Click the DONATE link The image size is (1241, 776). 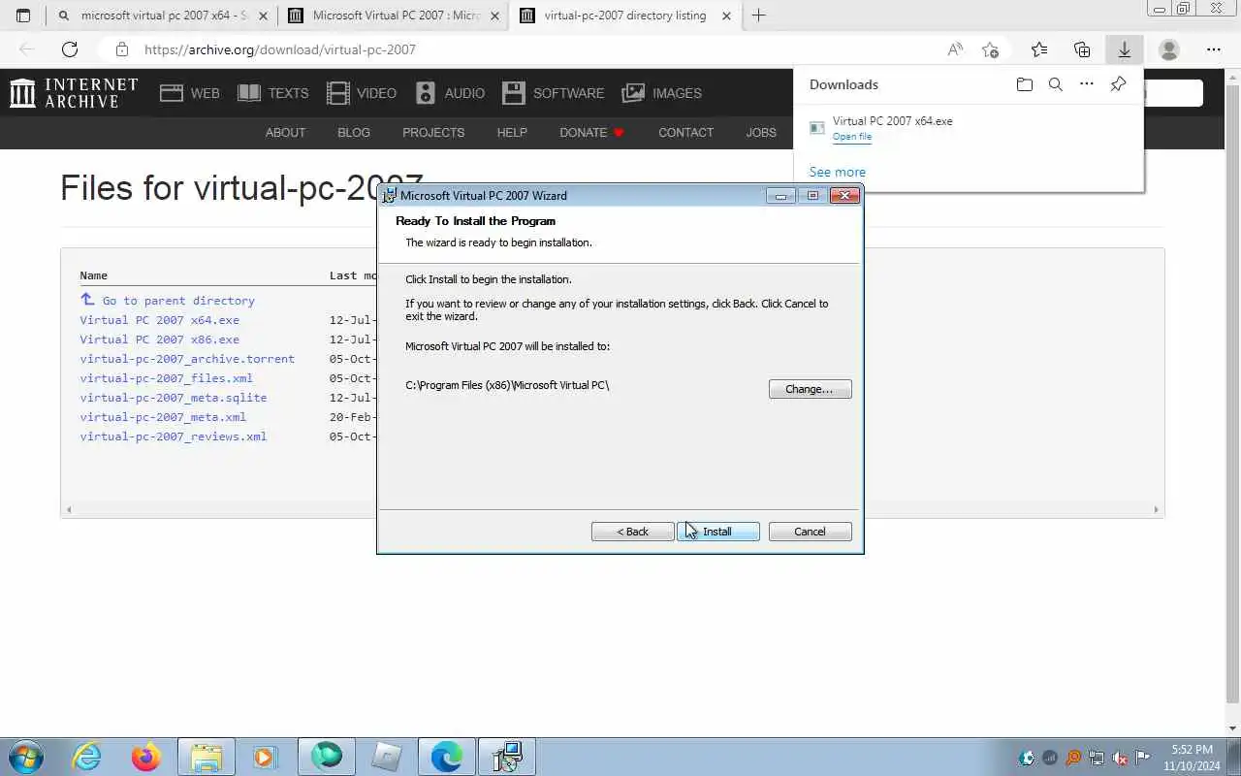tap(591, 133)
